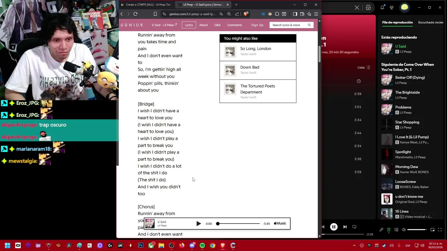Select the About tab on Genius

click(204, 25)
